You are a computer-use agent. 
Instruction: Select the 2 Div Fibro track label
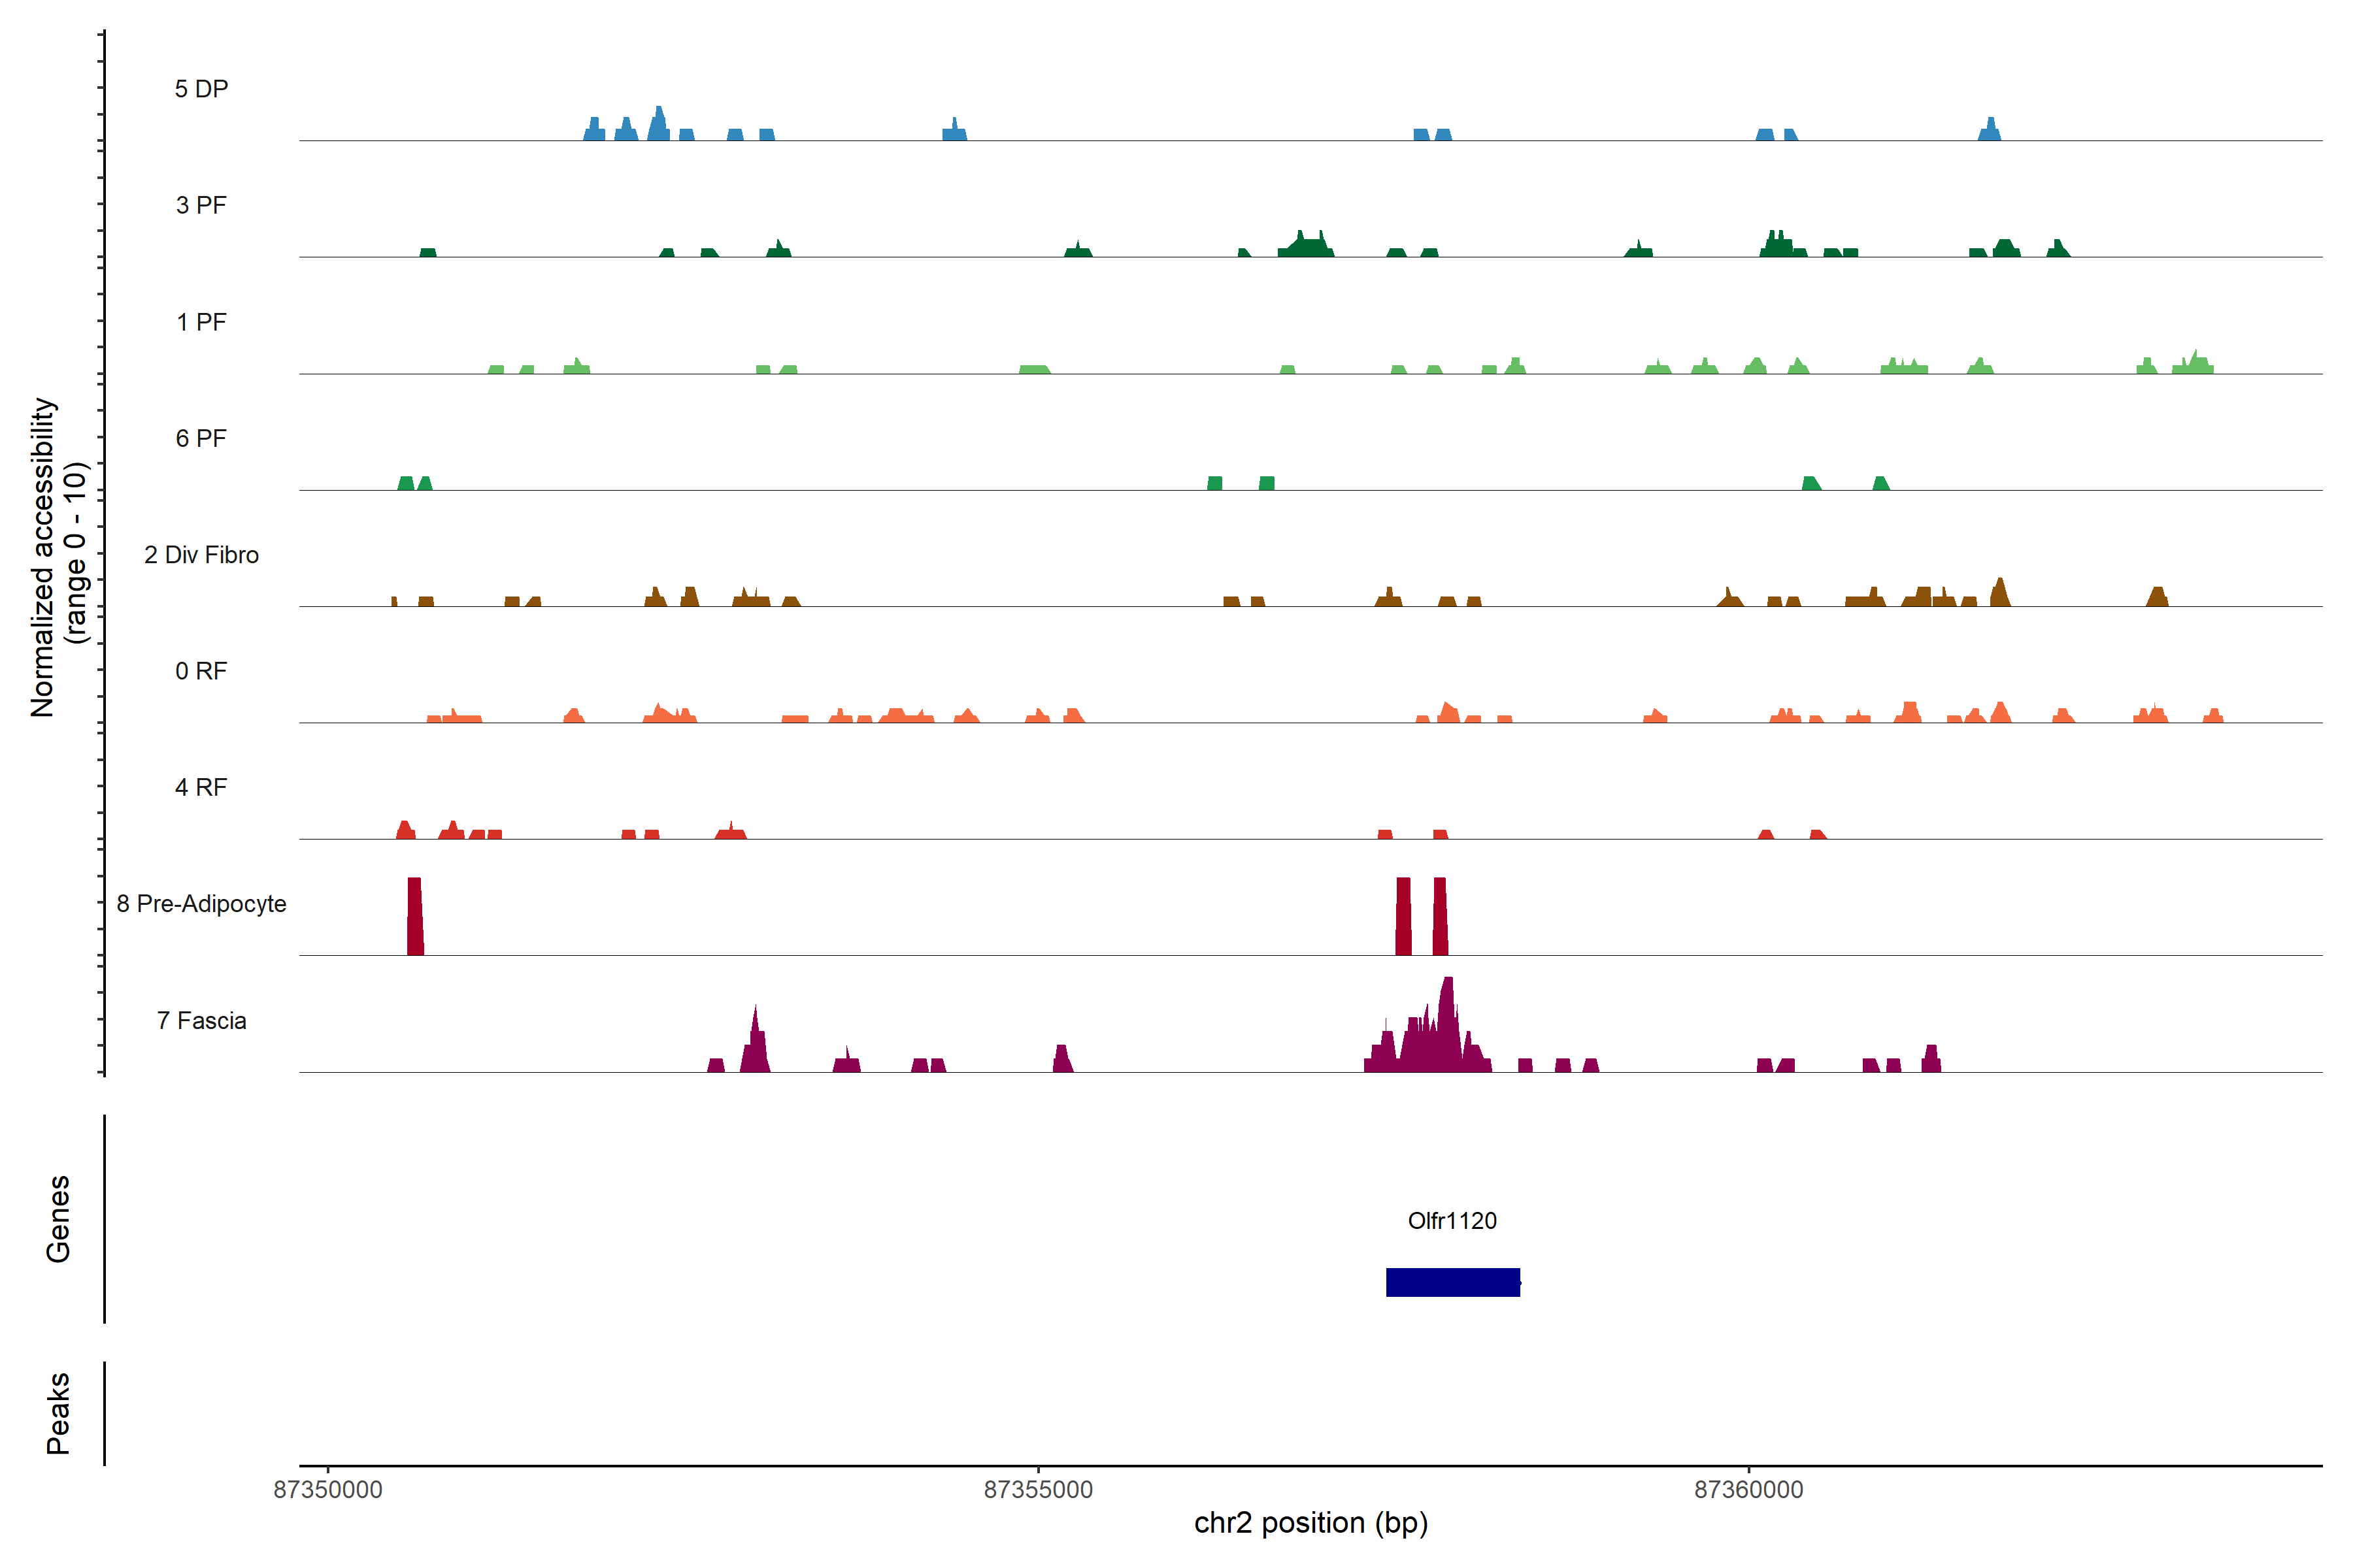(201, 555)
